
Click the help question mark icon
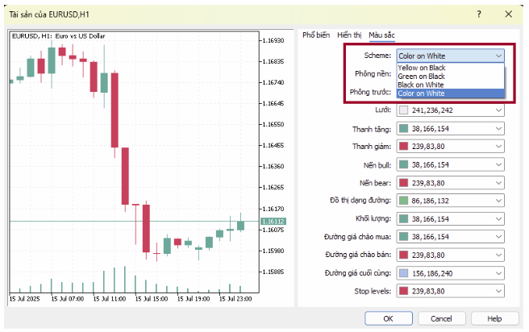pyautogui.click(x=480, y=15)
